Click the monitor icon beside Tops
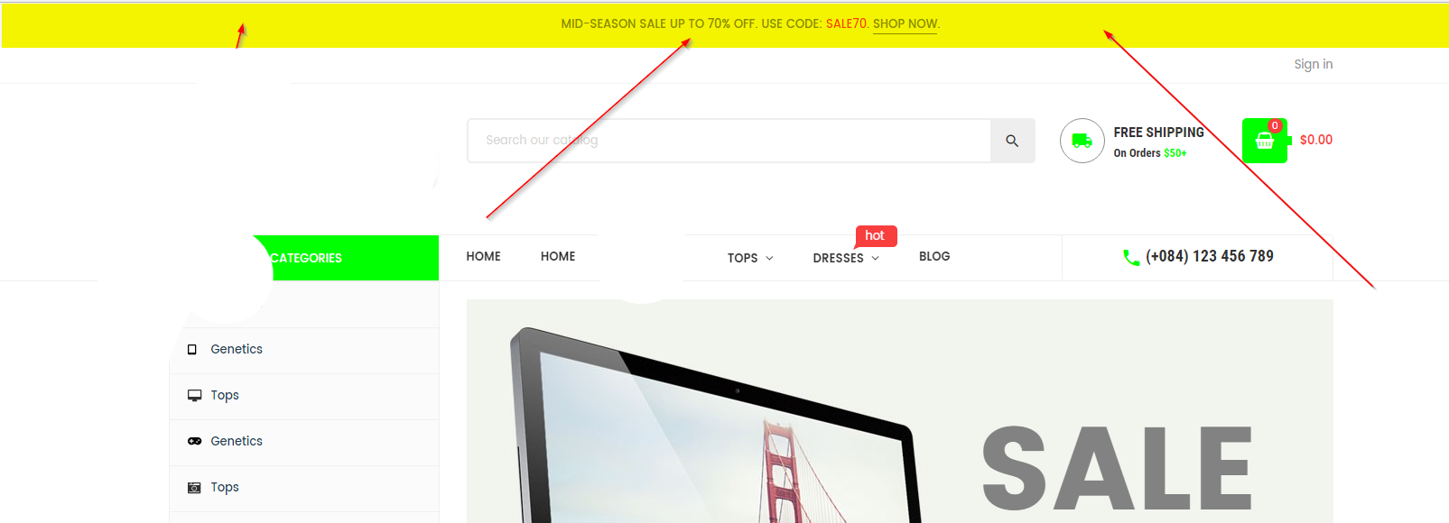This screenshot has height=523, width=1449. coord(194,396)
